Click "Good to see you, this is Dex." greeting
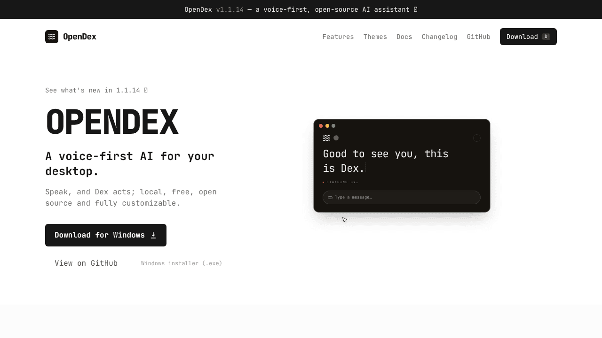 click(x=386, y=161)
